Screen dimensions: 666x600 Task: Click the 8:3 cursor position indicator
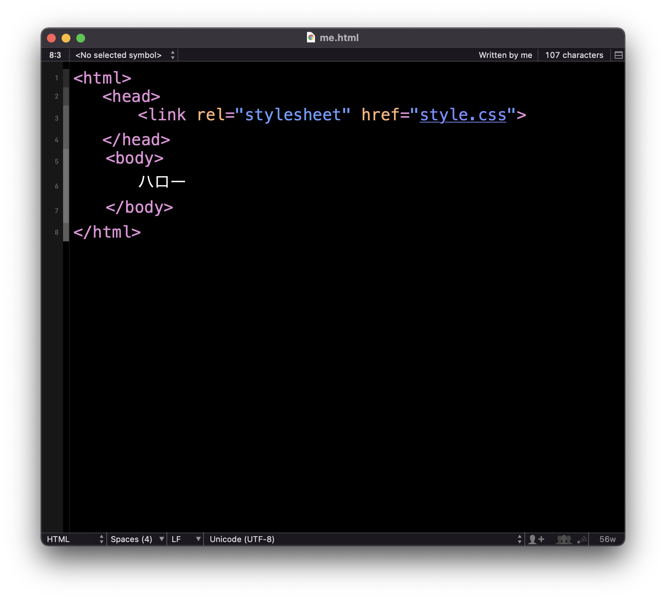point(55,55)
